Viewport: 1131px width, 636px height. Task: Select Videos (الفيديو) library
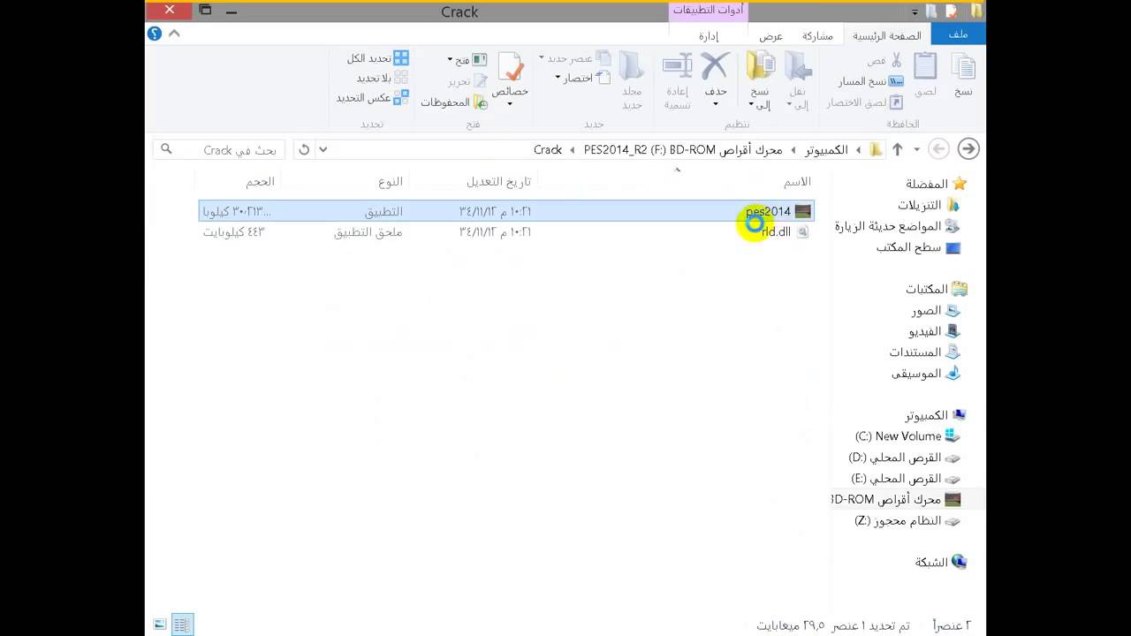(934, 331)
